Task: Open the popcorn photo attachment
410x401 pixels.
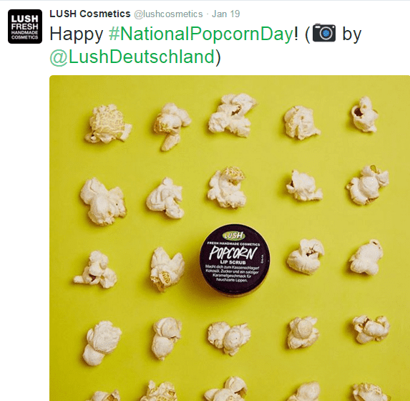Action: (230, 238)
